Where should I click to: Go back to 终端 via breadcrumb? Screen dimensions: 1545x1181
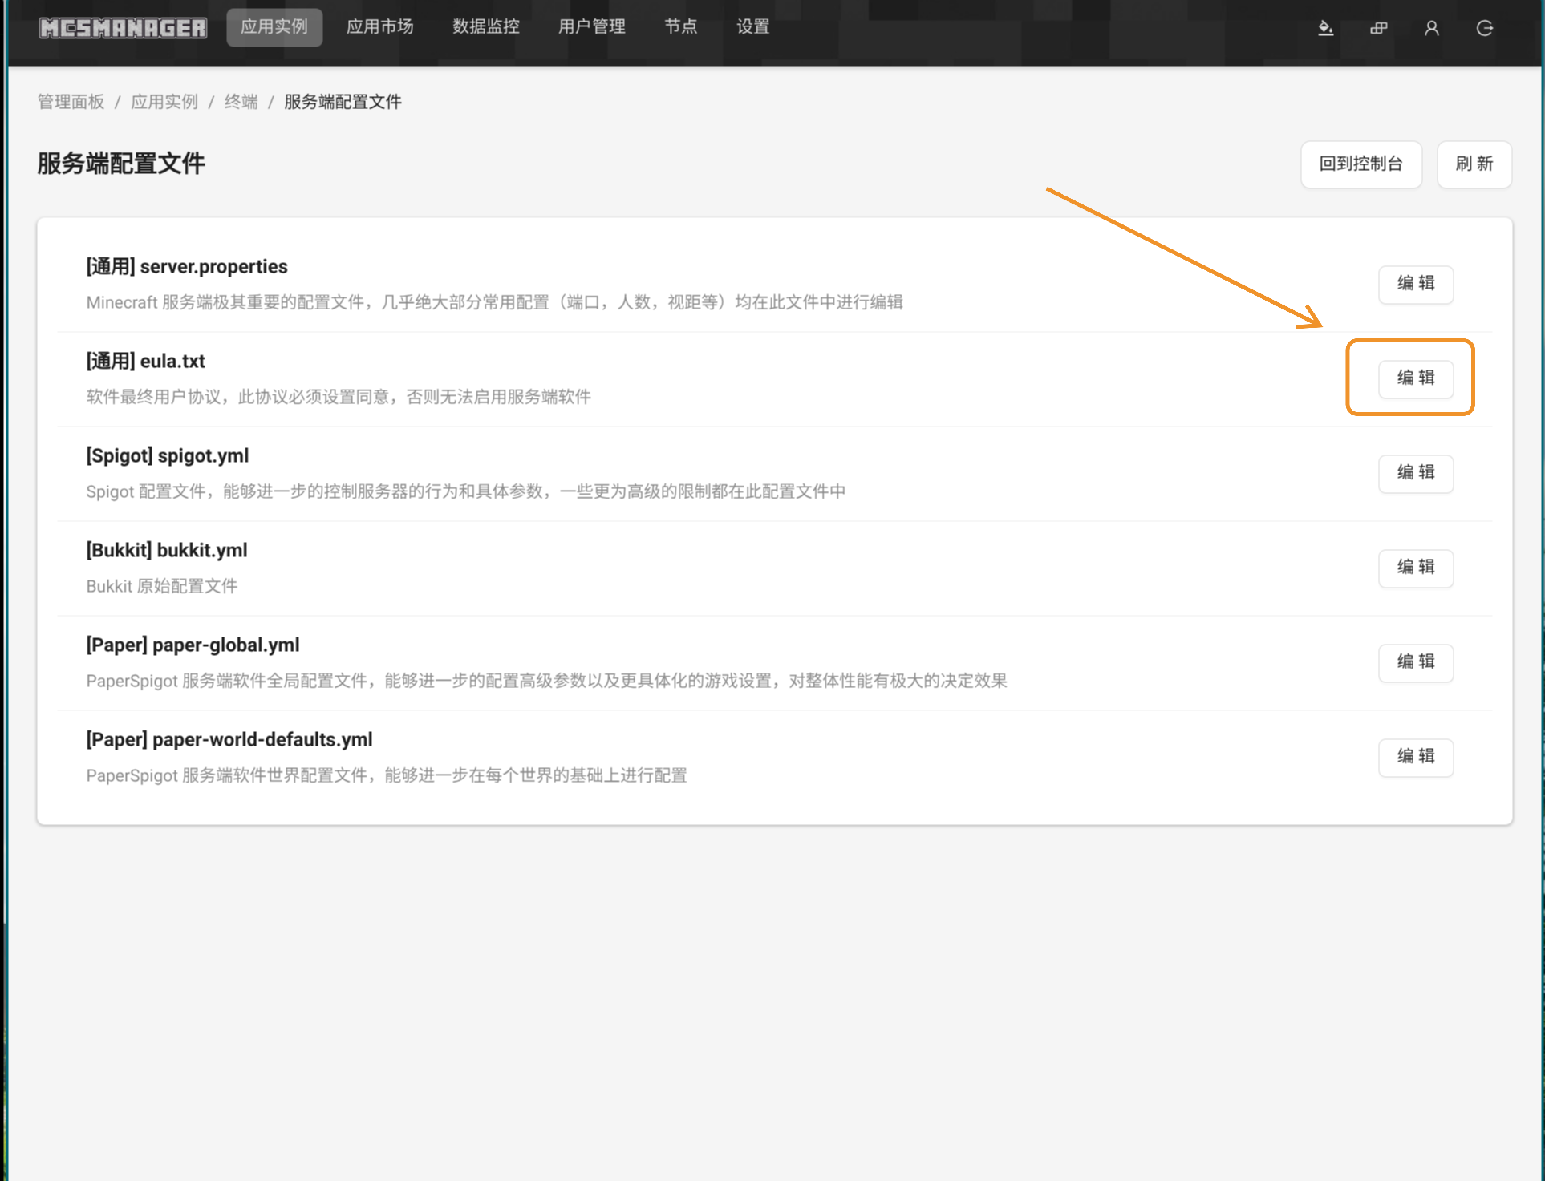tap(241, 102)
